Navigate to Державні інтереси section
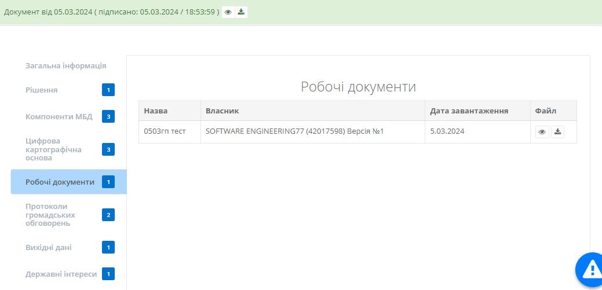Image resolution: width=602 pixels, height=290 pixels. [61, 274]
